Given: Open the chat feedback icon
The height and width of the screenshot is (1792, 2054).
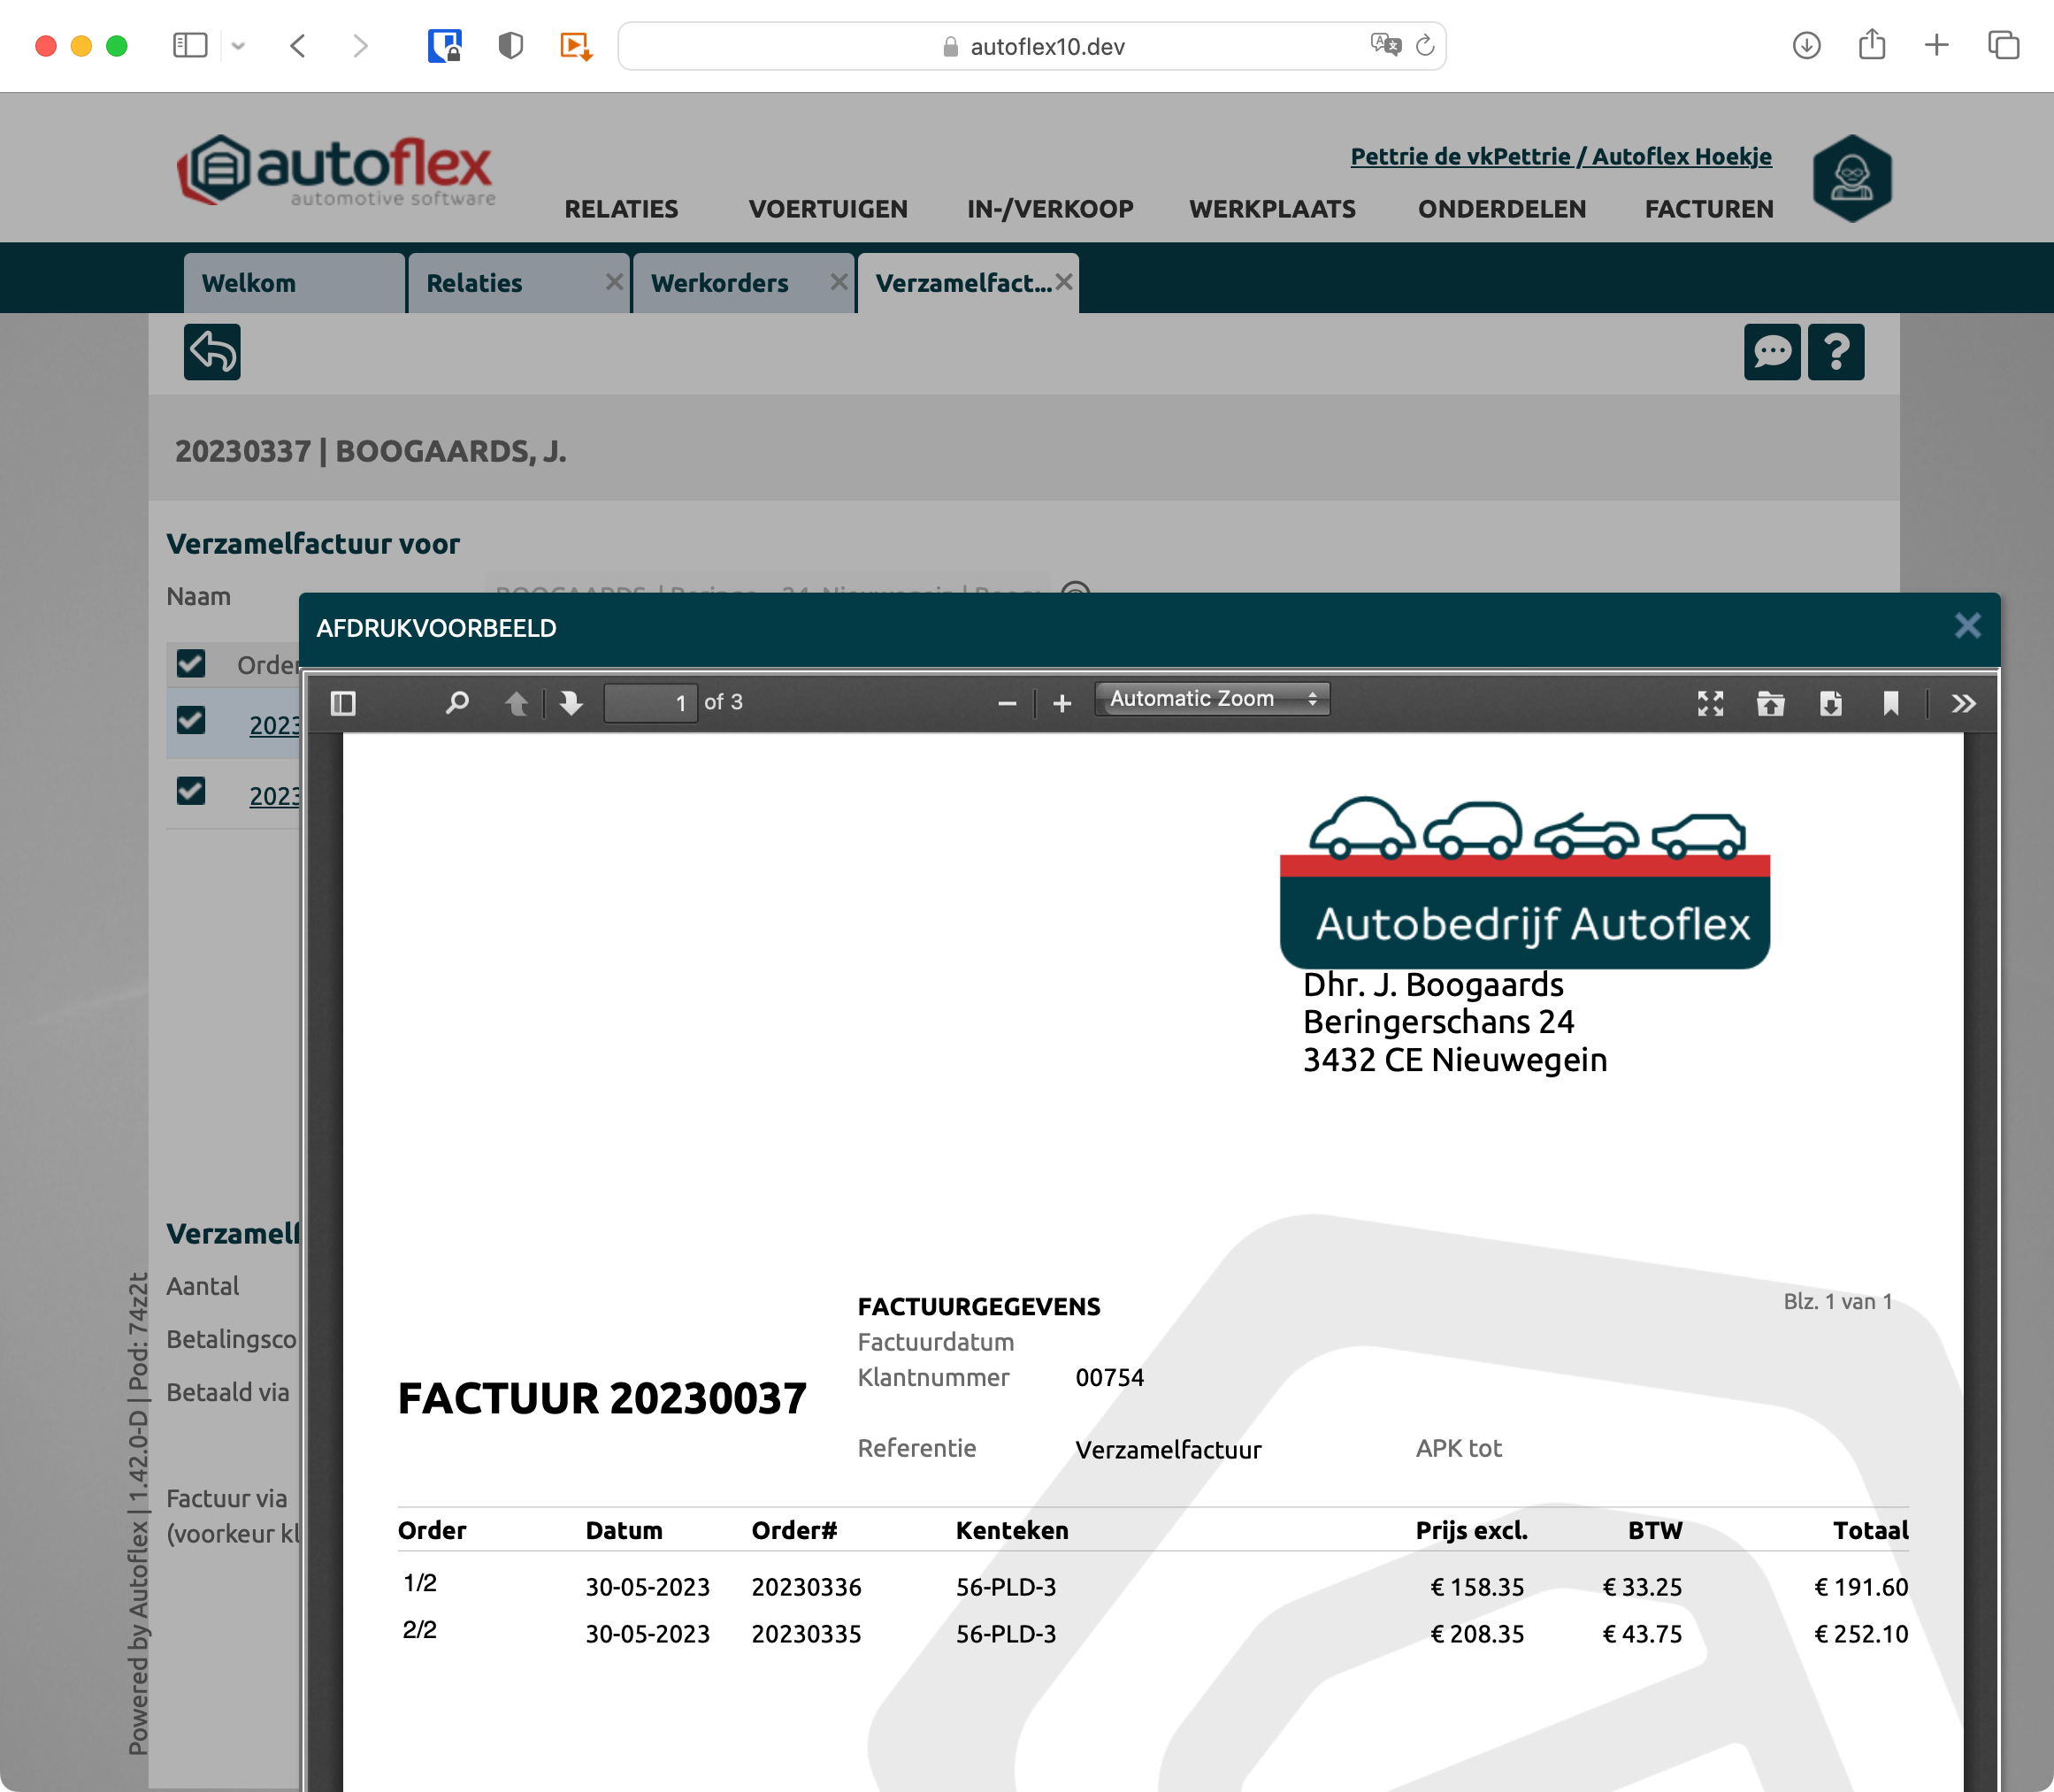Looking at the screenshot, I should [x=1772, y=352].
